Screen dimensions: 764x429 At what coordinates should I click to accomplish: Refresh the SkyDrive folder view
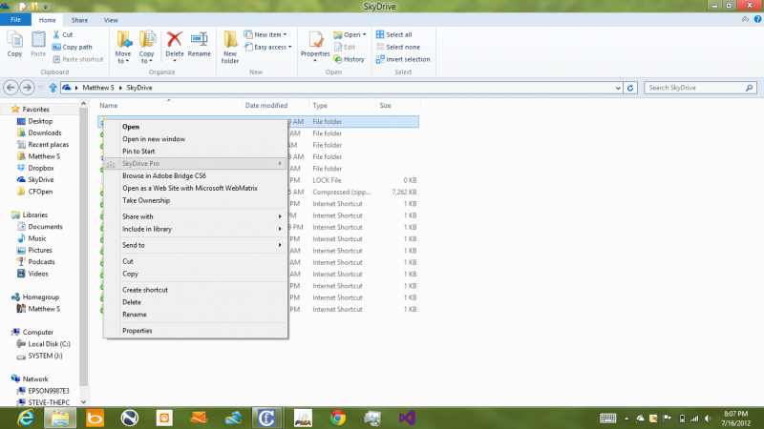630,88
